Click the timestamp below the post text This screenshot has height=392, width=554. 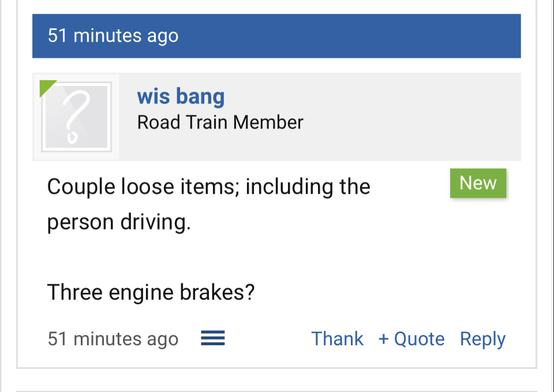click(113, 339)
